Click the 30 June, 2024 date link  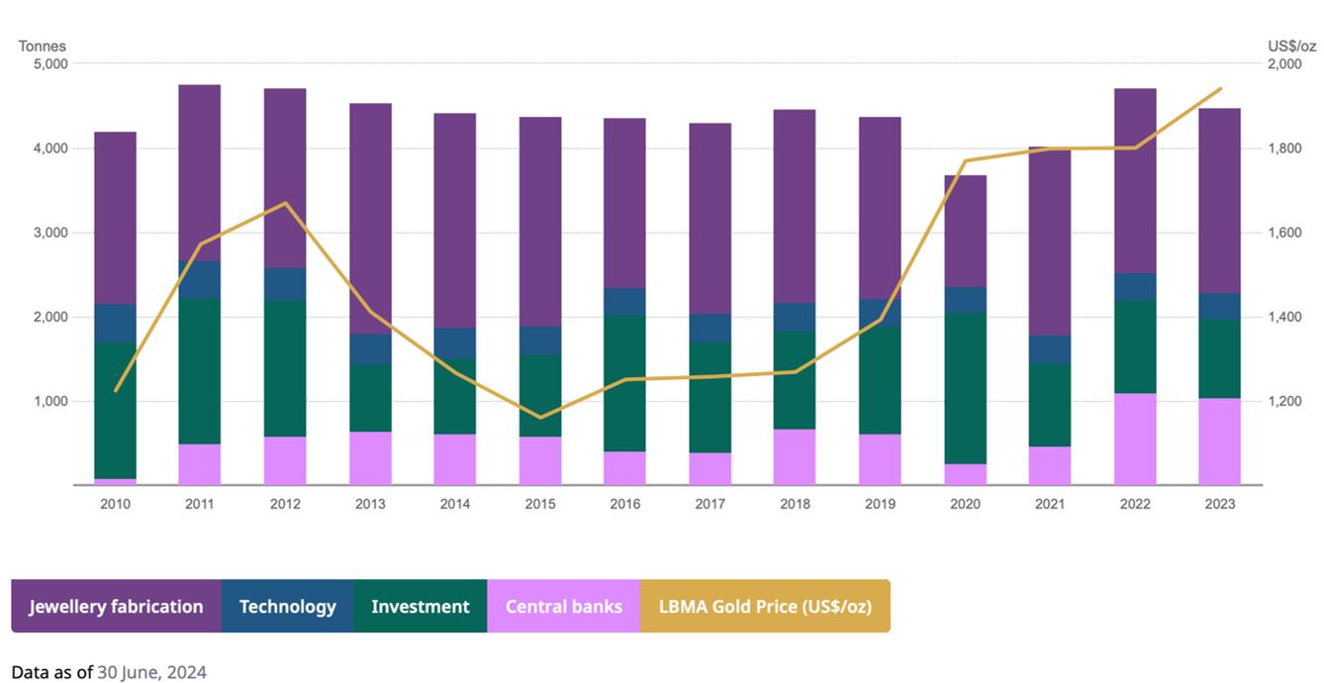pos(151,673)
